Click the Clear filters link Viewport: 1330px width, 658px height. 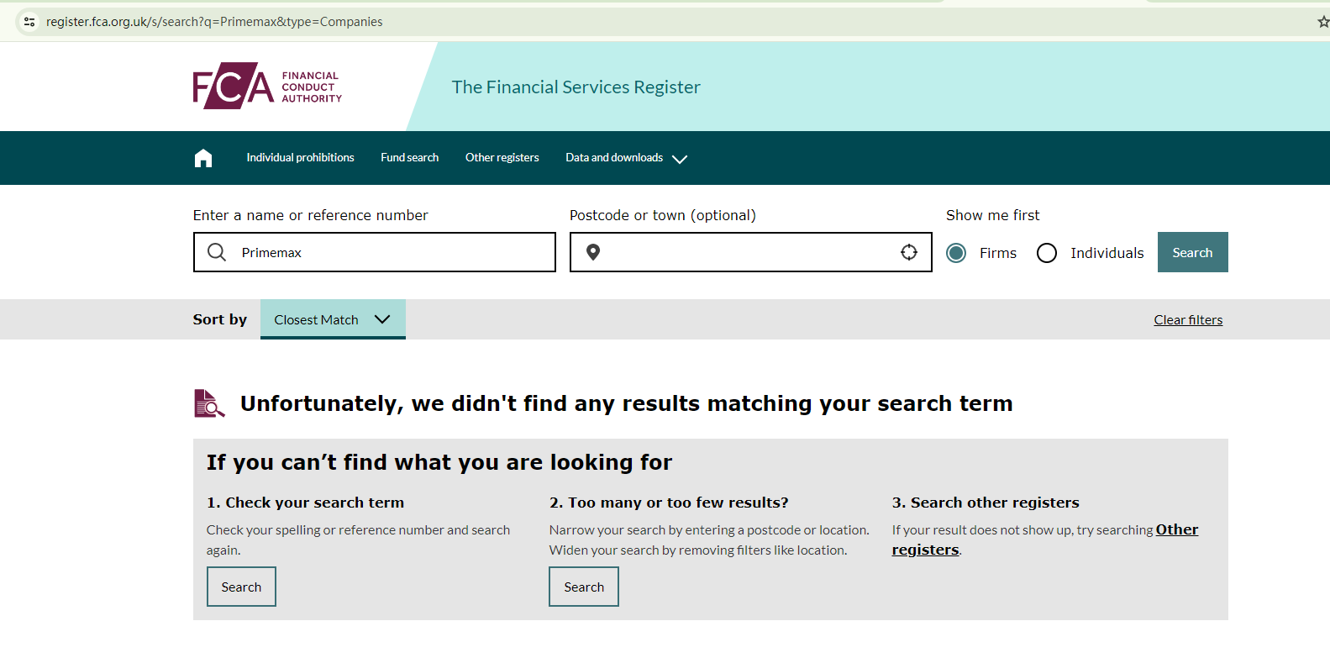point(1187,320)
